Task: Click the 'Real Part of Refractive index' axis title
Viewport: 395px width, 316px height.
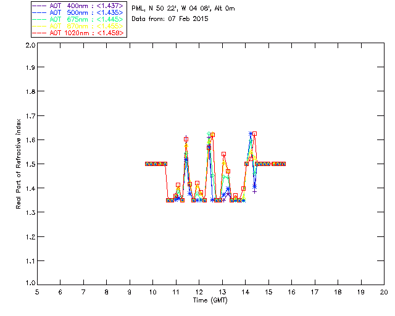Action: pyautogui.click(x=19, y=164)
